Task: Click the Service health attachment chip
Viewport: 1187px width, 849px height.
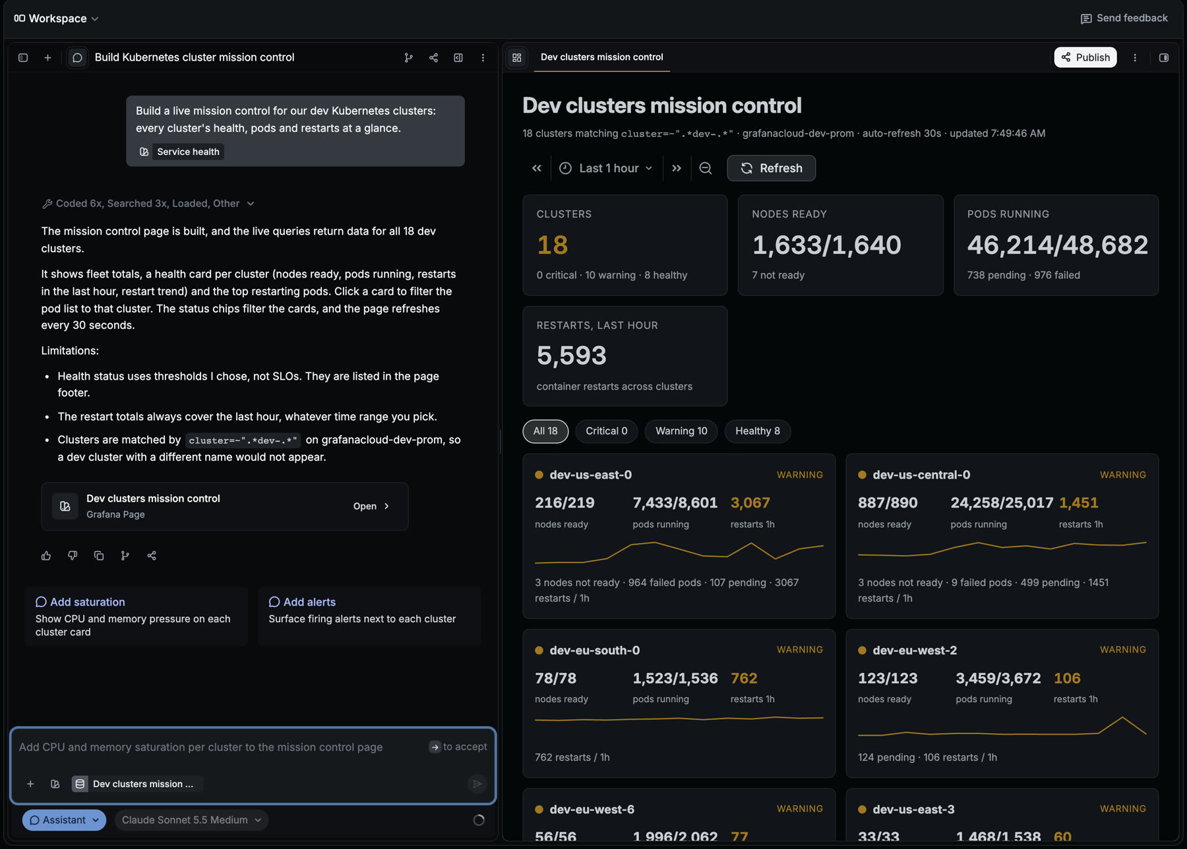Action: point(181,152)
